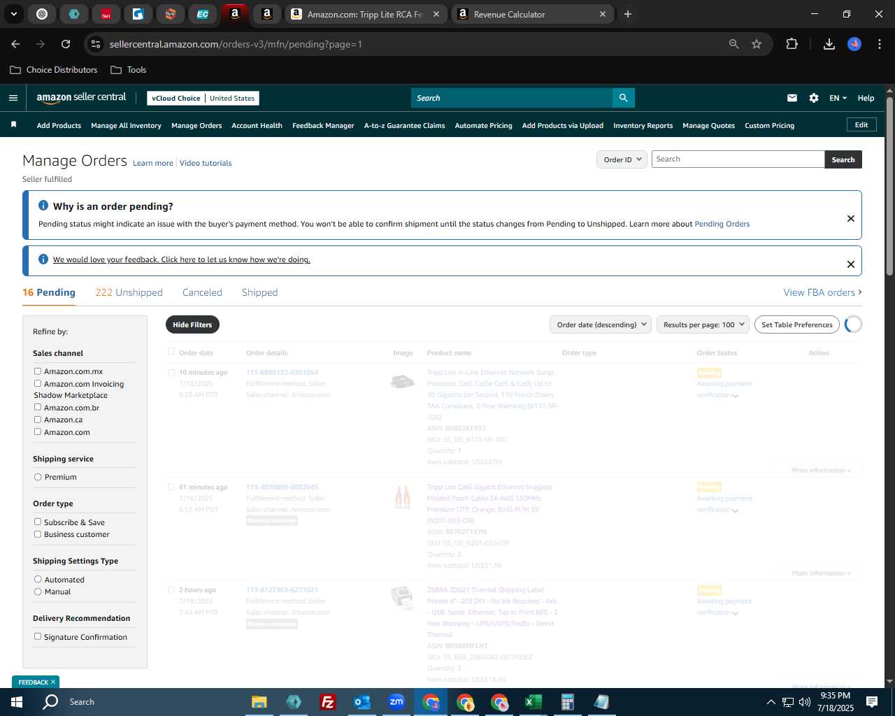Viewport: 895px width, 716px height.
Task: Click the Amazon Seller Central logo
Action: pyautogui.click(x=81, y=98)
